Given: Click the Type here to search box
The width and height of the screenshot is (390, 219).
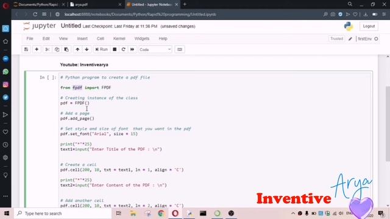Looking at the screenshot, I should [x=63, y=214].
